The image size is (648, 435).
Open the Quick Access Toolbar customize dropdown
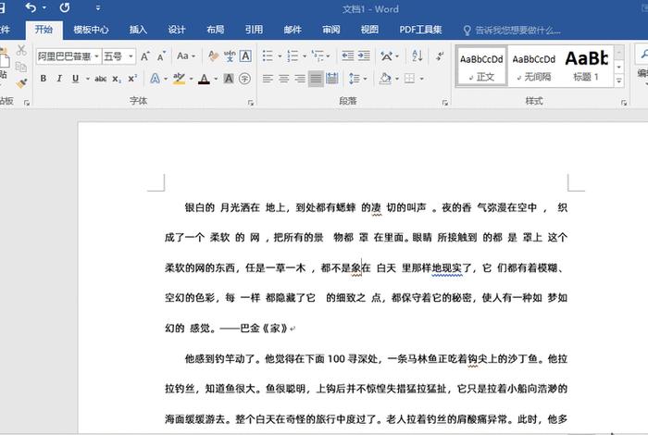coord(98,7)
